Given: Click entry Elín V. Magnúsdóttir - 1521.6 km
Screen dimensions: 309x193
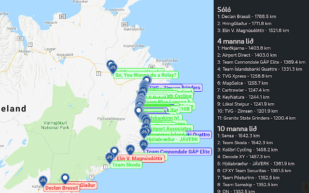Looking at the screenshot, I should 253,31.
